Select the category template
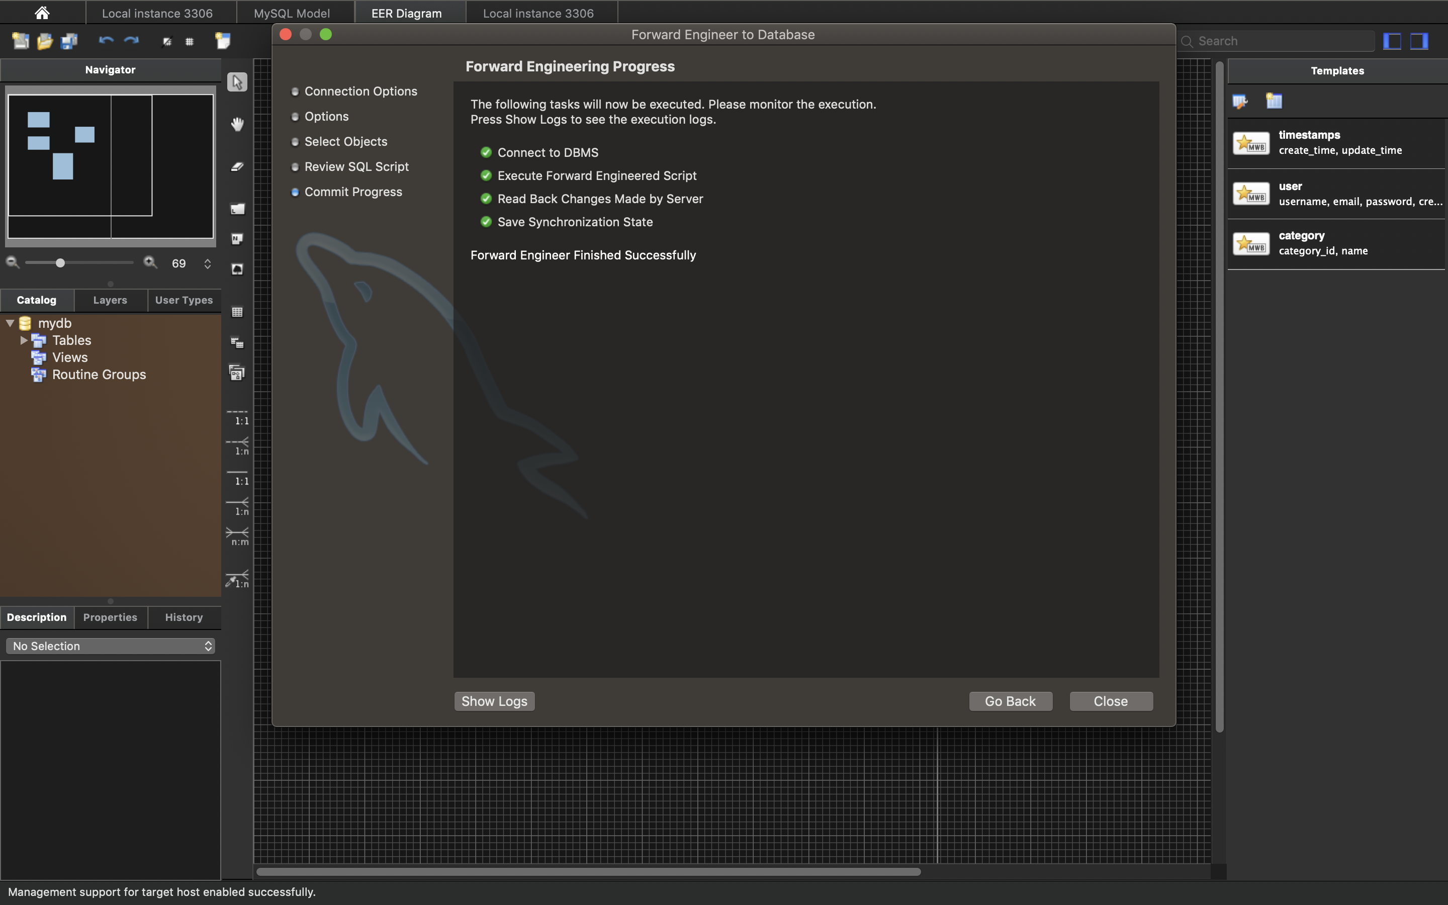This screenshot has width=1448, height=905. pos(1337,244)
